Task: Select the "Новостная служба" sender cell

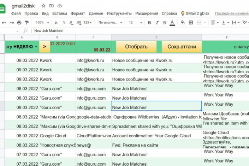Action: [x=57, y=144]
